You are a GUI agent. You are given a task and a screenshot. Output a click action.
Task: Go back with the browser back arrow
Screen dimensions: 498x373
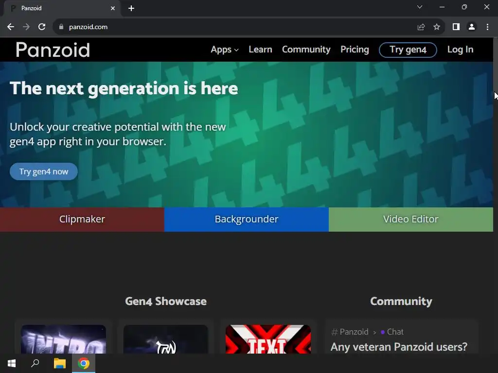pos(11,27)
